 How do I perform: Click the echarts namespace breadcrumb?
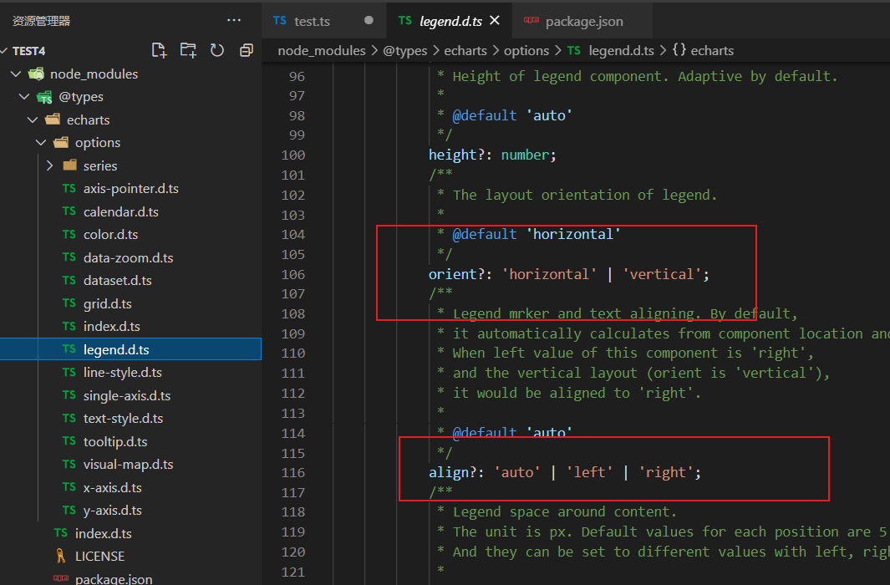pos(711,51)
